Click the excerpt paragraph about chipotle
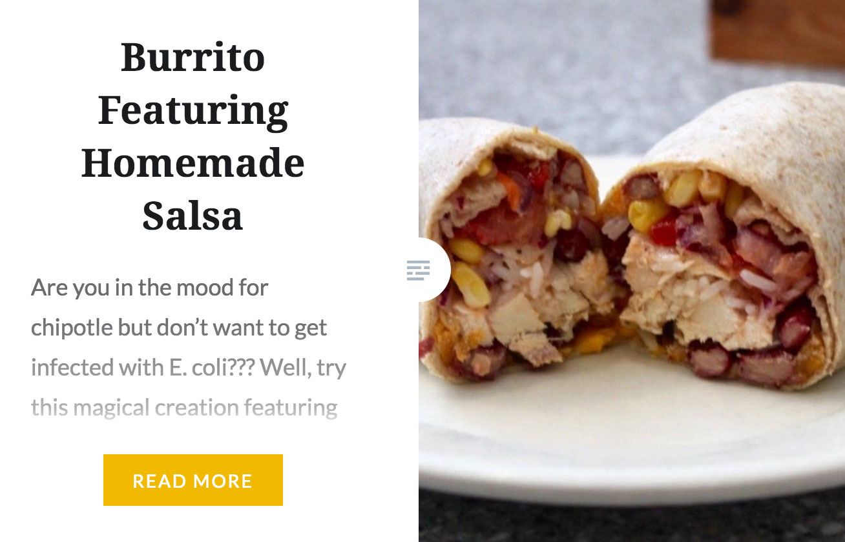Screen dimensions: 845x542 pyautogui.click(x=189, y=347)
